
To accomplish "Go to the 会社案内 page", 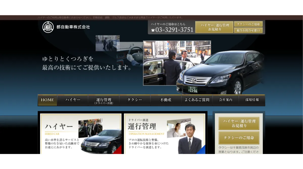I will [x=226, y=100].
